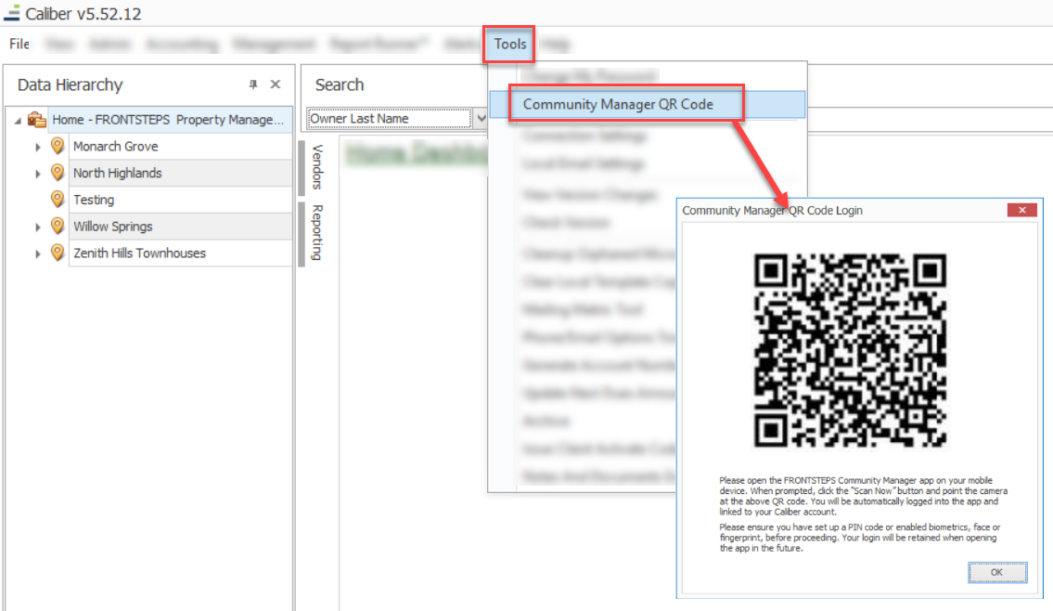This screenshot has height=611, width=1053.
Task: Expand the Zenith Hills Townhouses node
Action: (38, 253)
